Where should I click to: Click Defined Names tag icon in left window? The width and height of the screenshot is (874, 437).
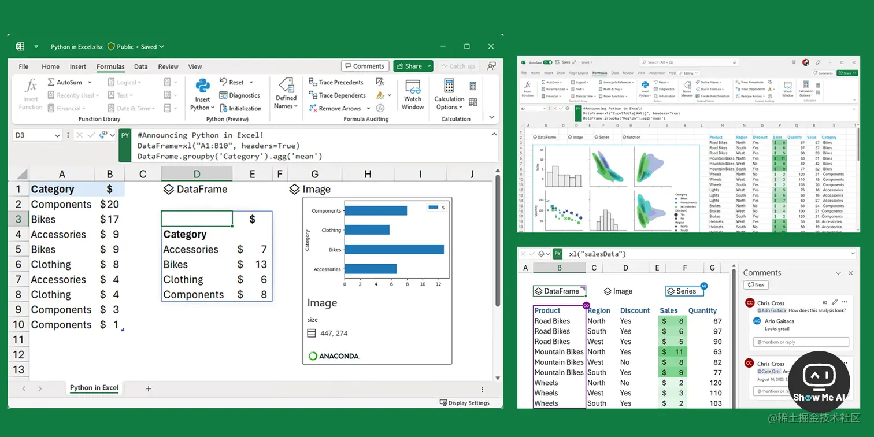pos(286,85)
